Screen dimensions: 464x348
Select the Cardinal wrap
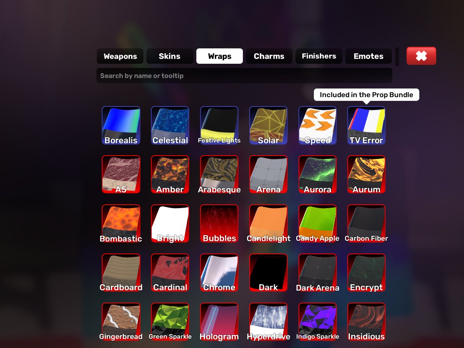tap(170, 273)
